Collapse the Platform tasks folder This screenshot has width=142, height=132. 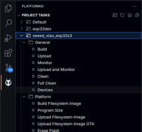point(24,97)
